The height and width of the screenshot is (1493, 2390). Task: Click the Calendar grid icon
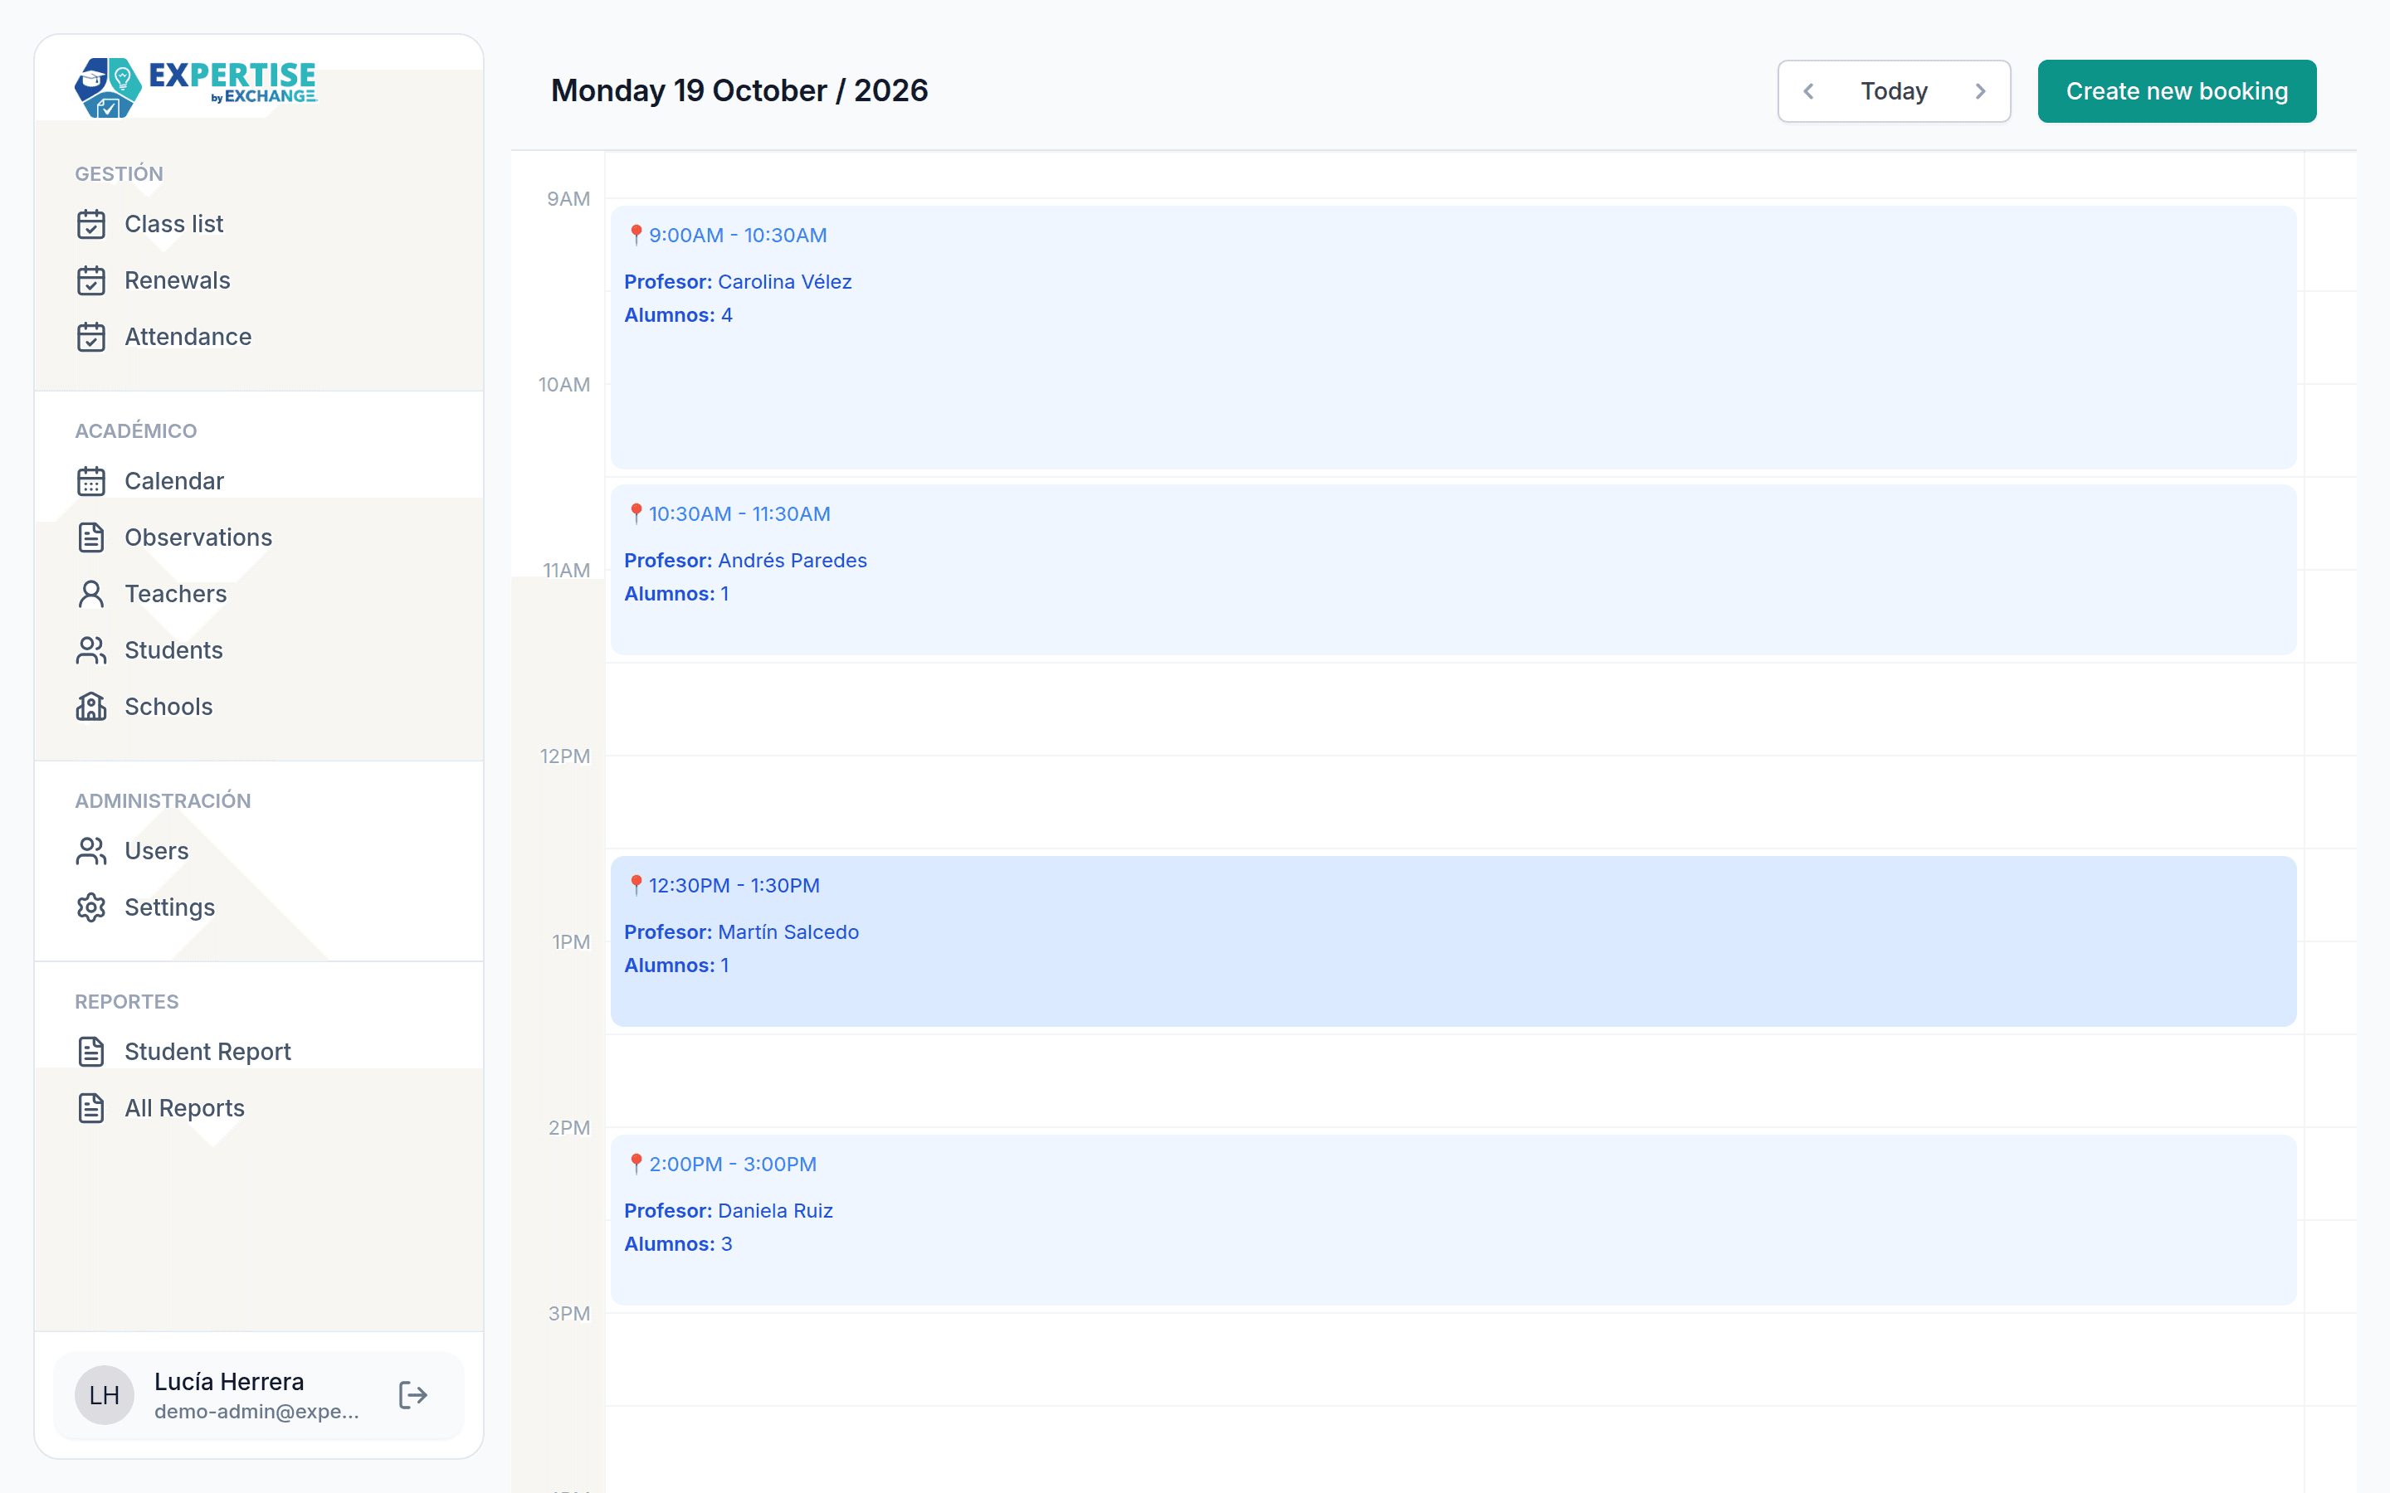(x=90, y=481)
